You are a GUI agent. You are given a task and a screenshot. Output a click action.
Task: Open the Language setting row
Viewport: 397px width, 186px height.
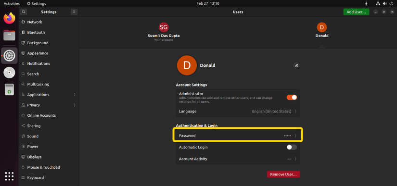[x=238, y=111]
